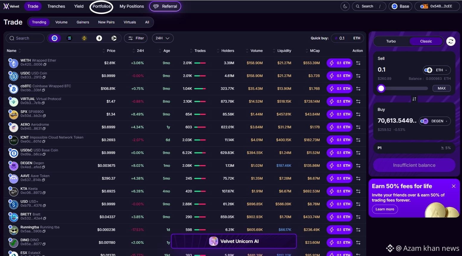Click the KTA Keeta token logo

(13, 191)
